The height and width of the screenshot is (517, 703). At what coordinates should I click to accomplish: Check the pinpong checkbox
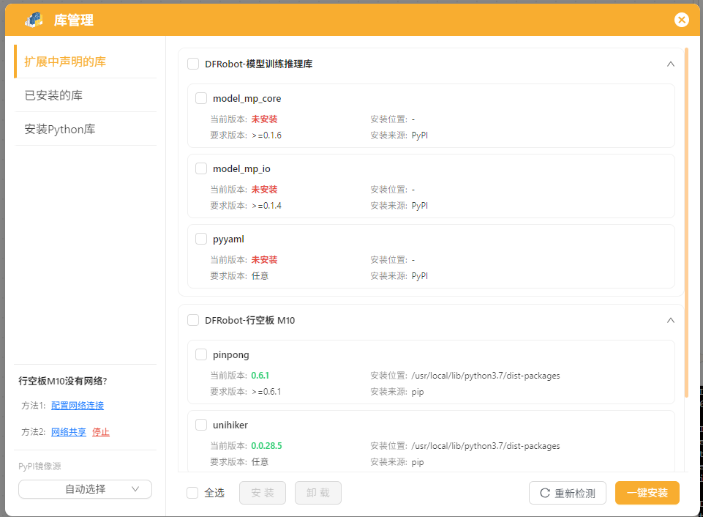[201, 354]
